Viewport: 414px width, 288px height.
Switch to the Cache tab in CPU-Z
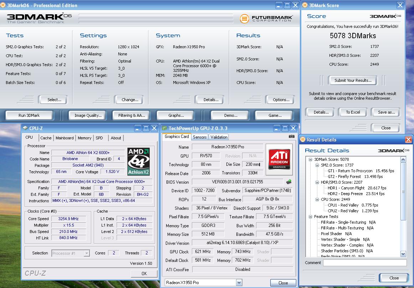46,138
